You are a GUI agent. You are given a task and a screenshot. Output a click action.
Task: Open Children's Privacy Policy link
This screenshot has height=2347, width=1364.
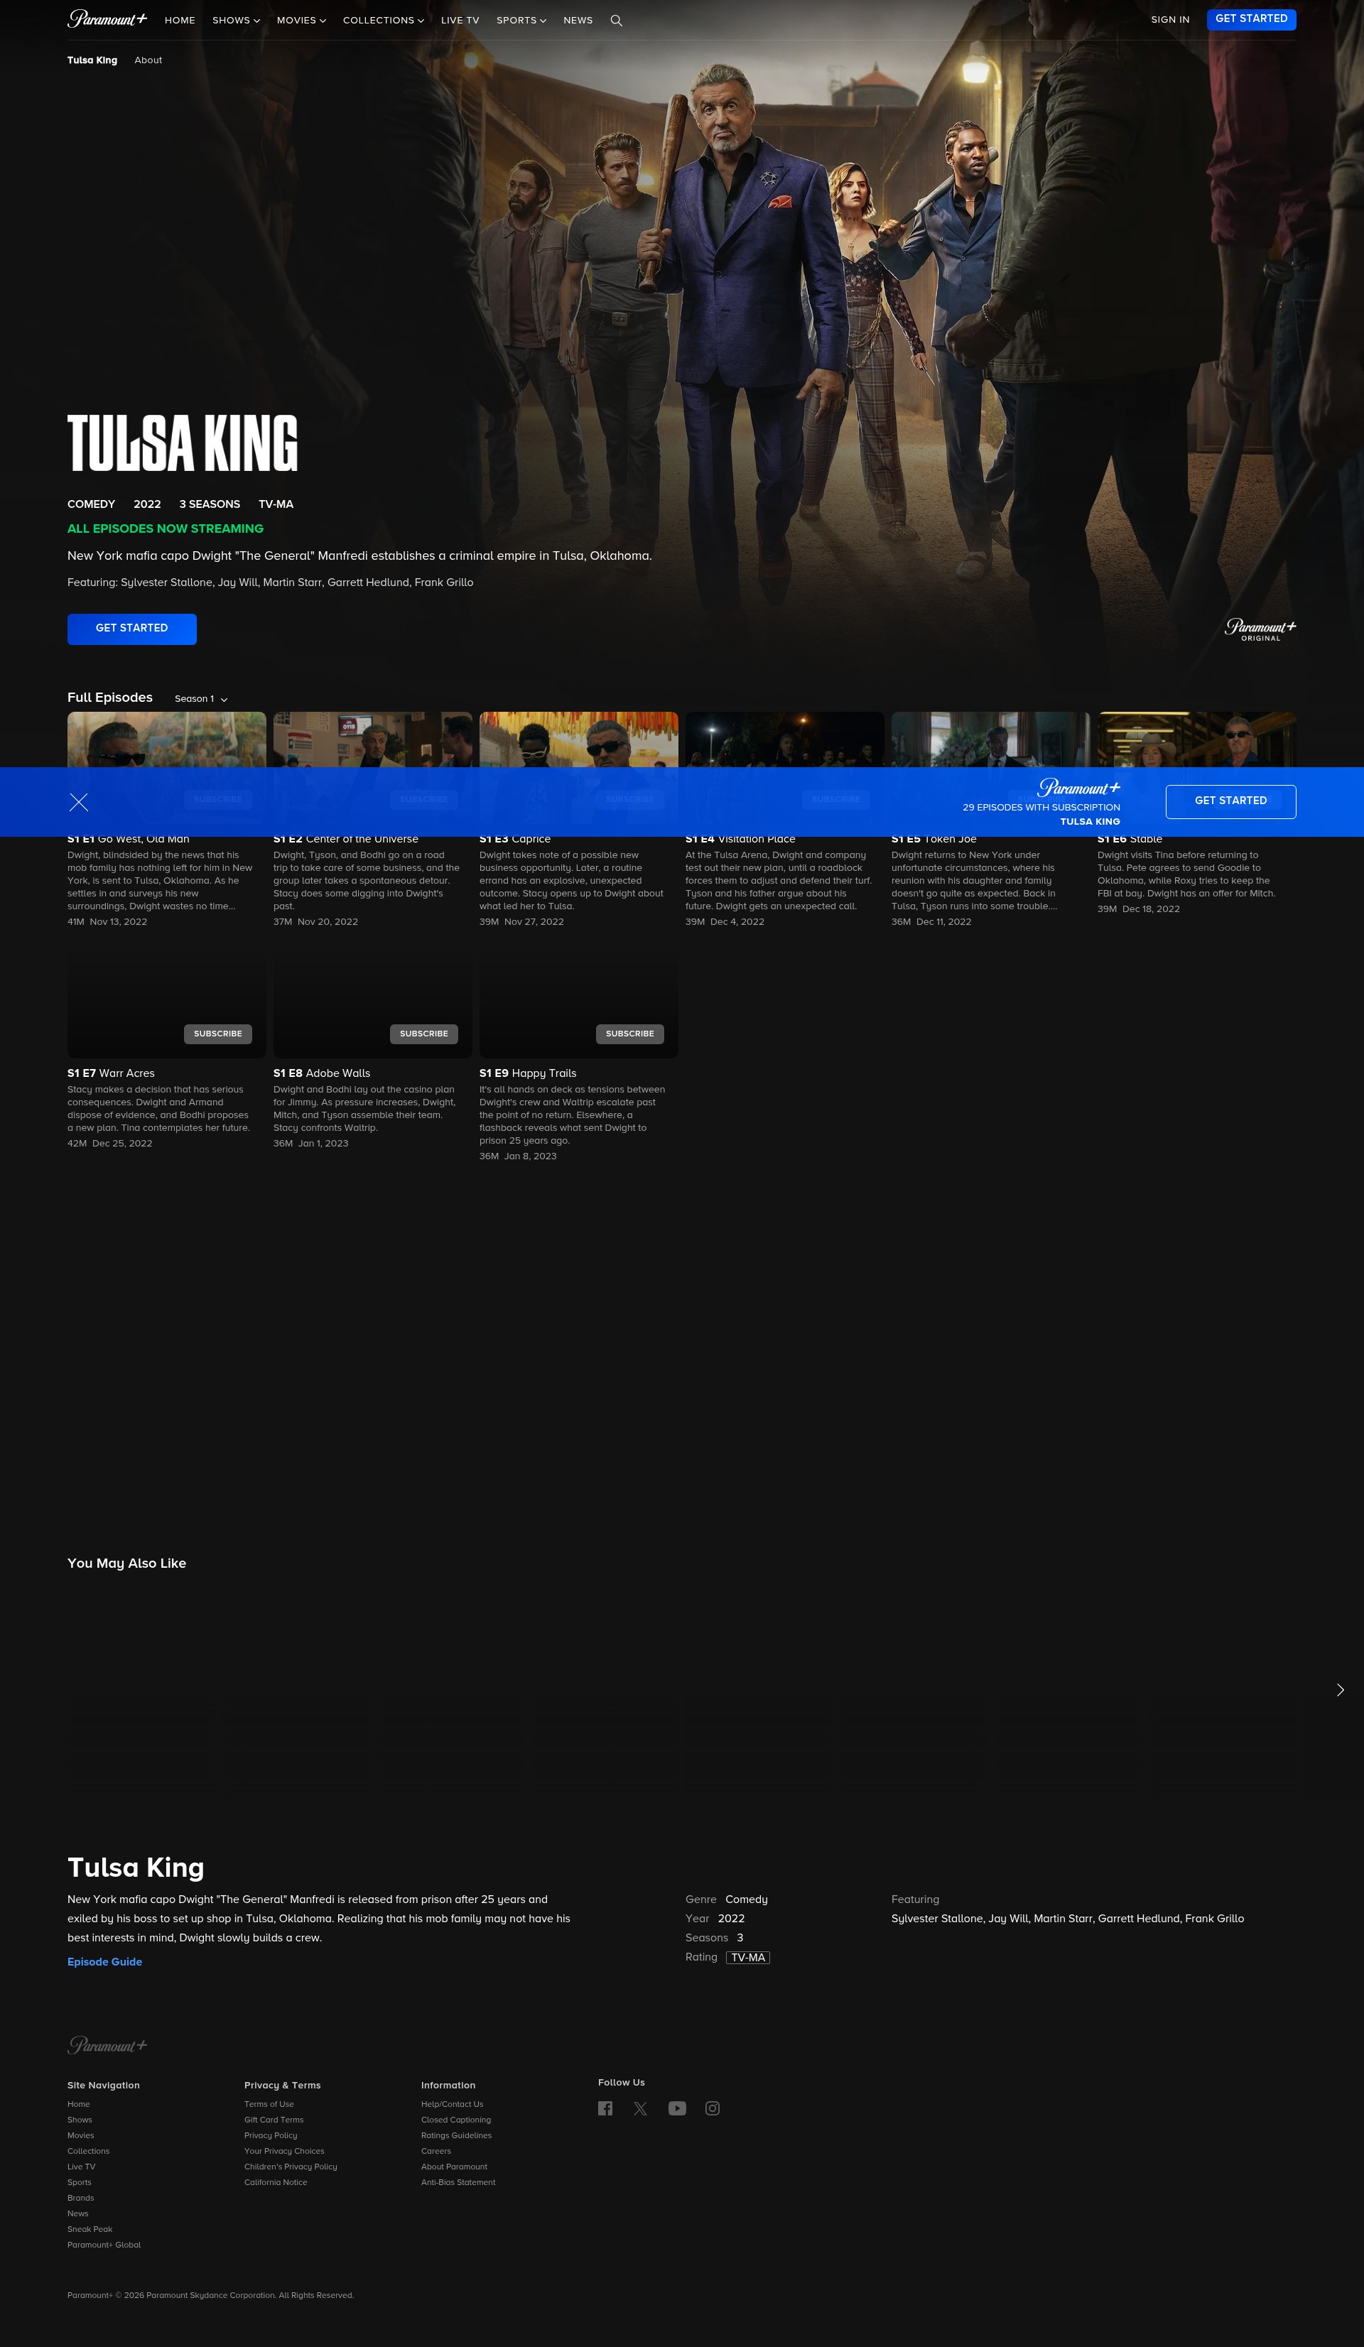(291, 2167)
